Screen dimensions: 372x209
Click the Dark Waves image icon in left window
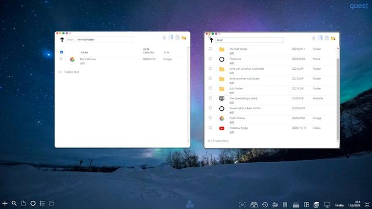(72, 59)
